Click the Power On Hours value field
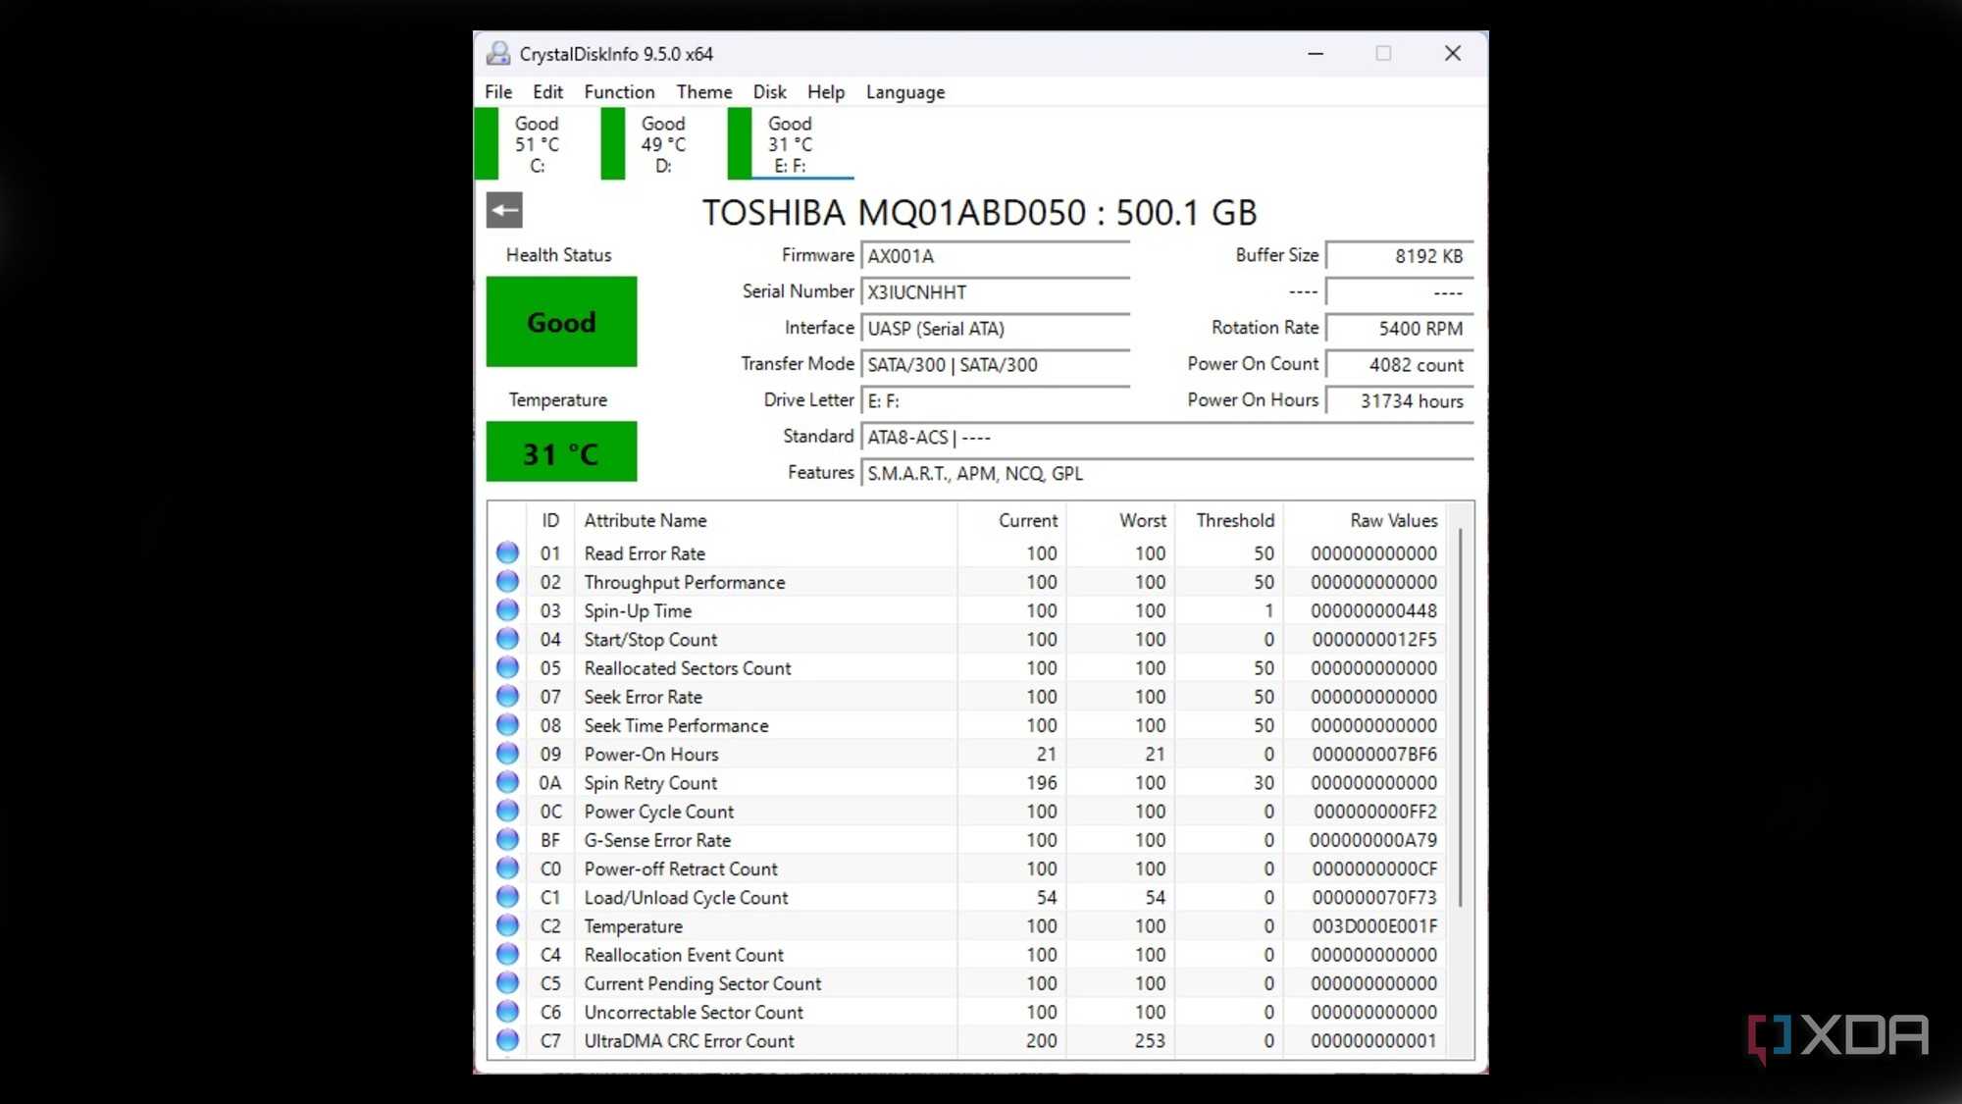This screenshot has width=1962, height=1104. click(x=1399, y=400)
